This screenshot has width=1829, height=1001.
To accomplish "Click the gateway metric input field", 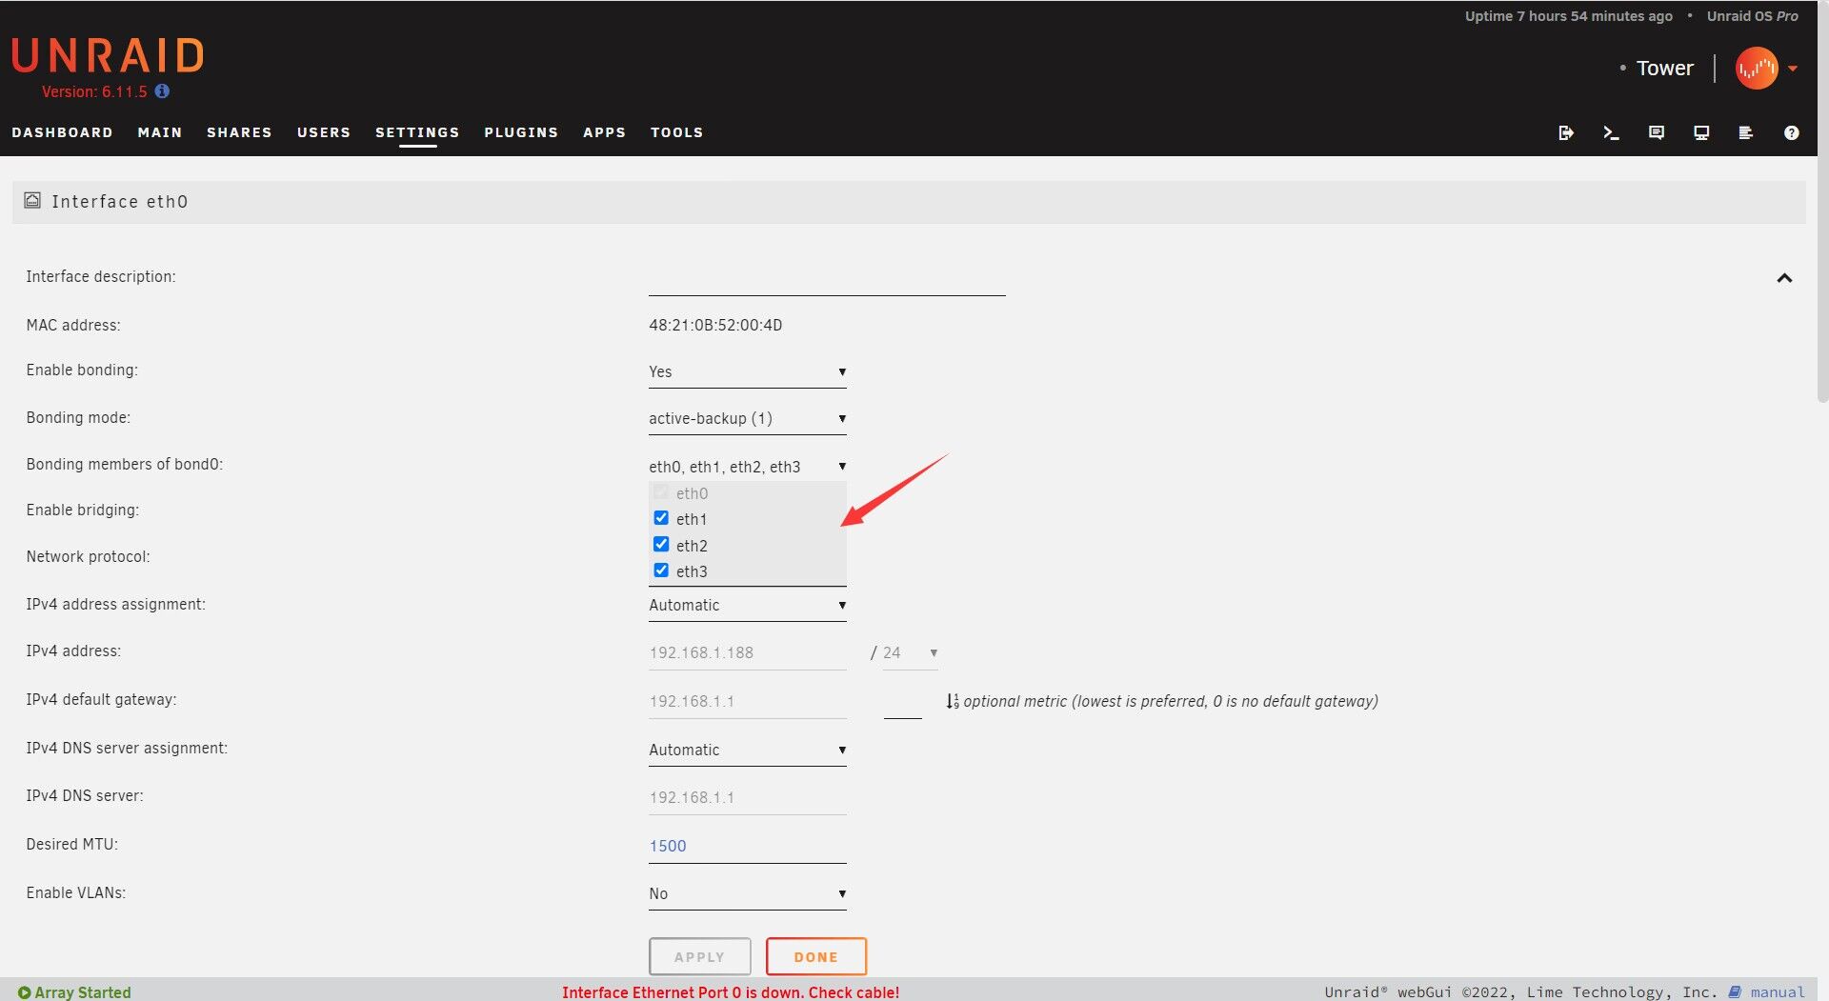I will [x=903, y=703].
